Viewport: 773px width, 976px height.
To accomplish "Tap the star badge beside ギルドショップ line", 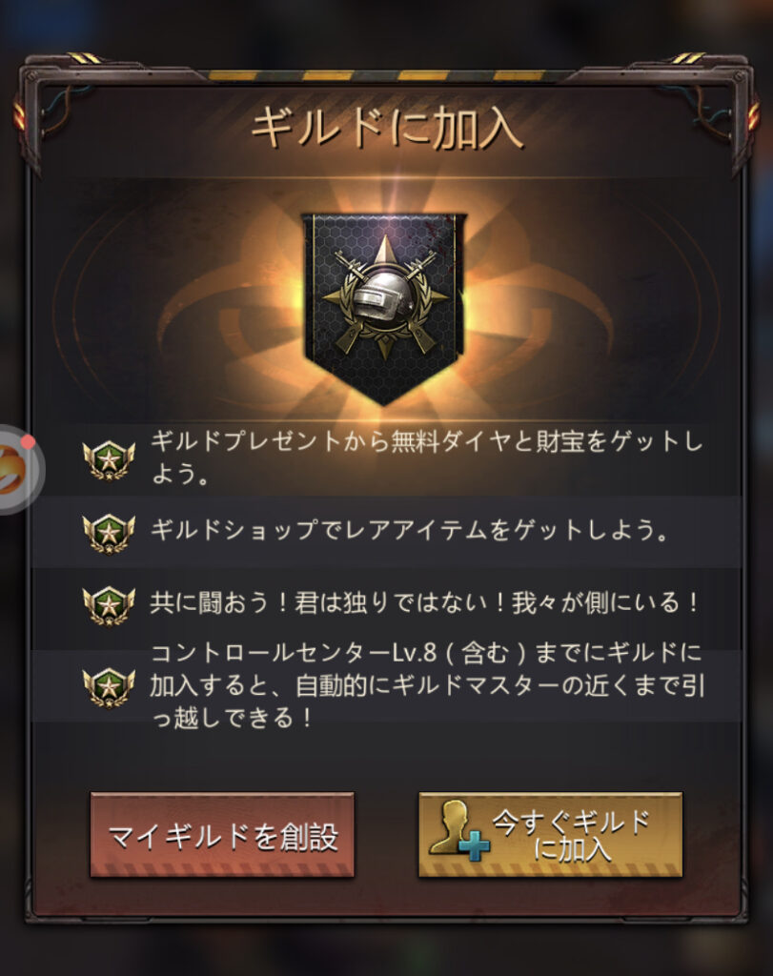I will [109, 533].
